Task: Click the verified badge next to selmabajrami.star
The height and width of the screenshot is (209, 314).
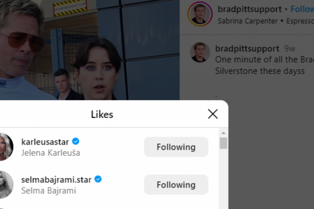Action: [x=98, y=179]
